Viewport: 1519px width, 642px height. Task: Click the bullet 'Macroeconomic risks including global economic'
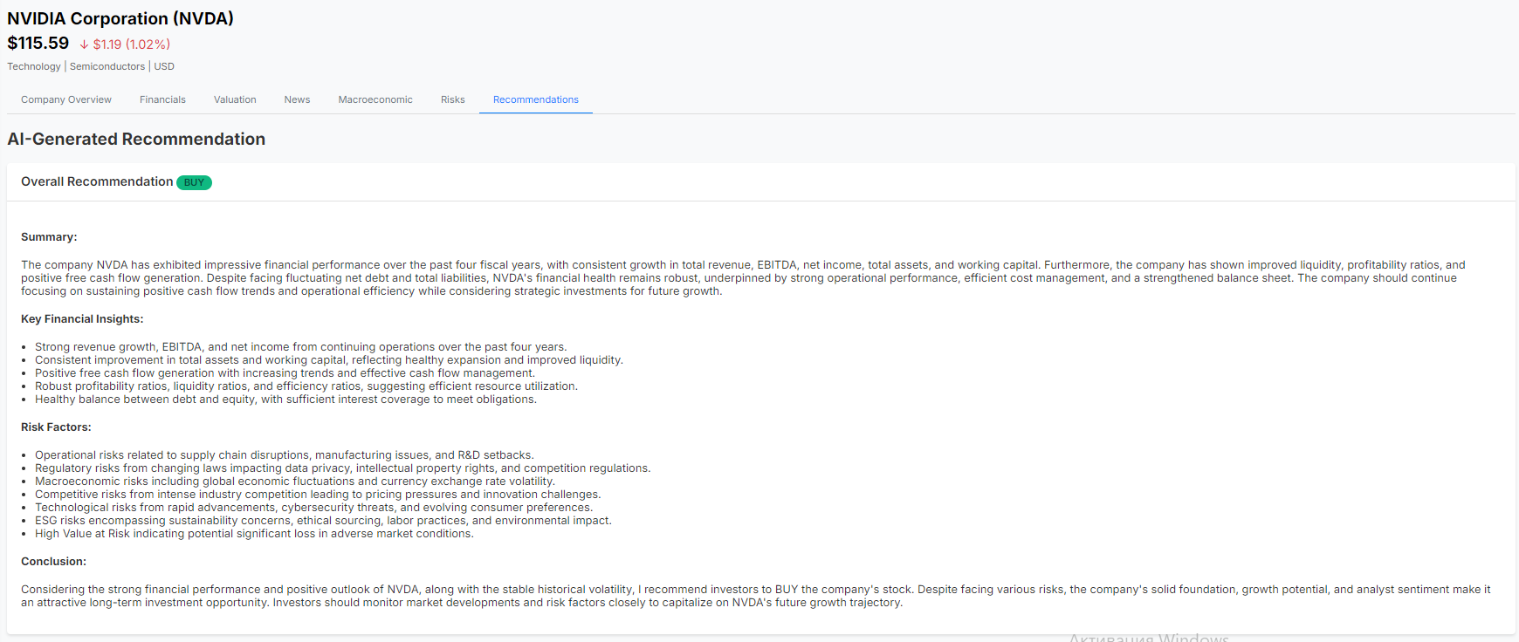295,481
